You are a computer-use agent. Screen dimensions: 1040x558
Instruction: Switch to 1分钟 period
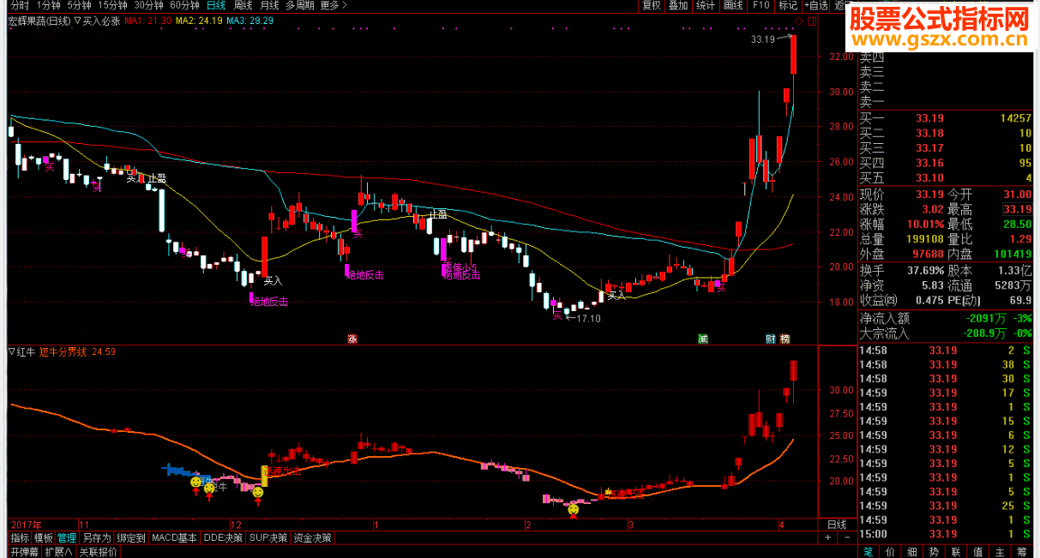(49, 5)
